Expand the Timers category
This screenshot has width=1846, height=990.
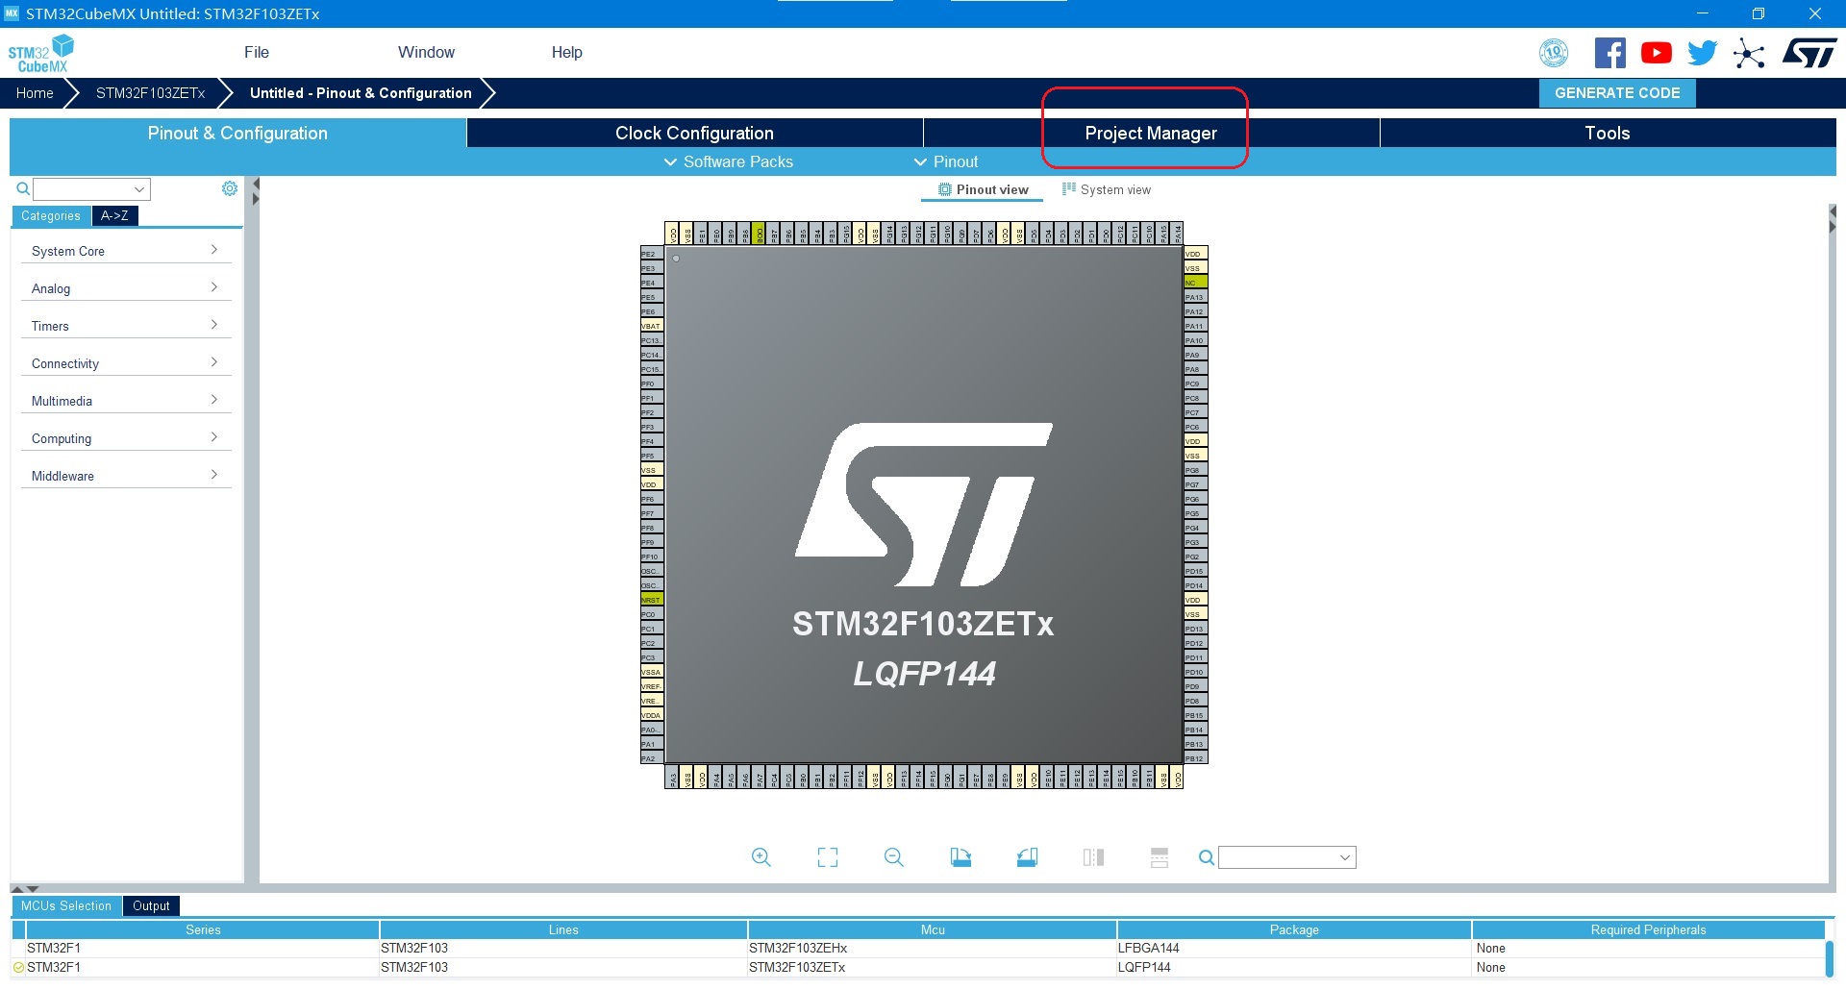[x=125, y=326]
